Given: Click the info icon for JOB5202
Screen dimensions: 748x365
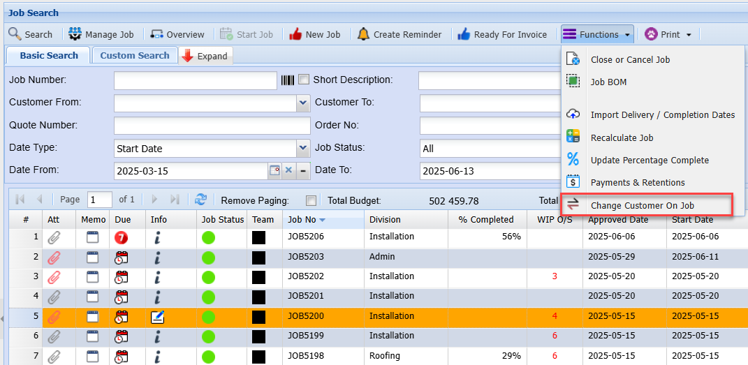Looking at the screenshot, I should 158,277.
